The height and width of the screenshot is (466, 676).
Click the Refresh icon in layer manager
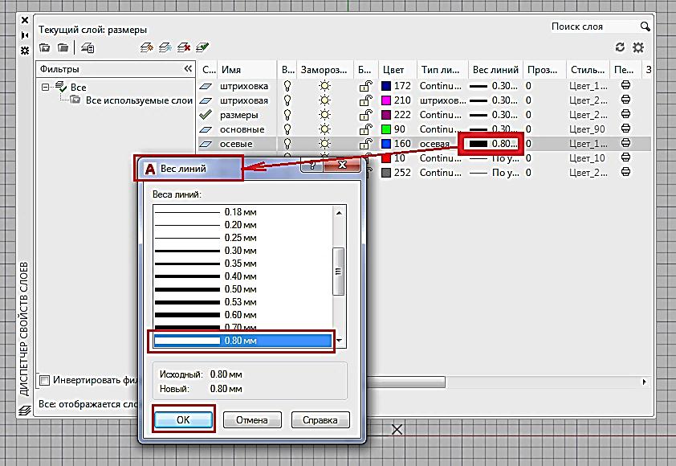click(620, 48)
